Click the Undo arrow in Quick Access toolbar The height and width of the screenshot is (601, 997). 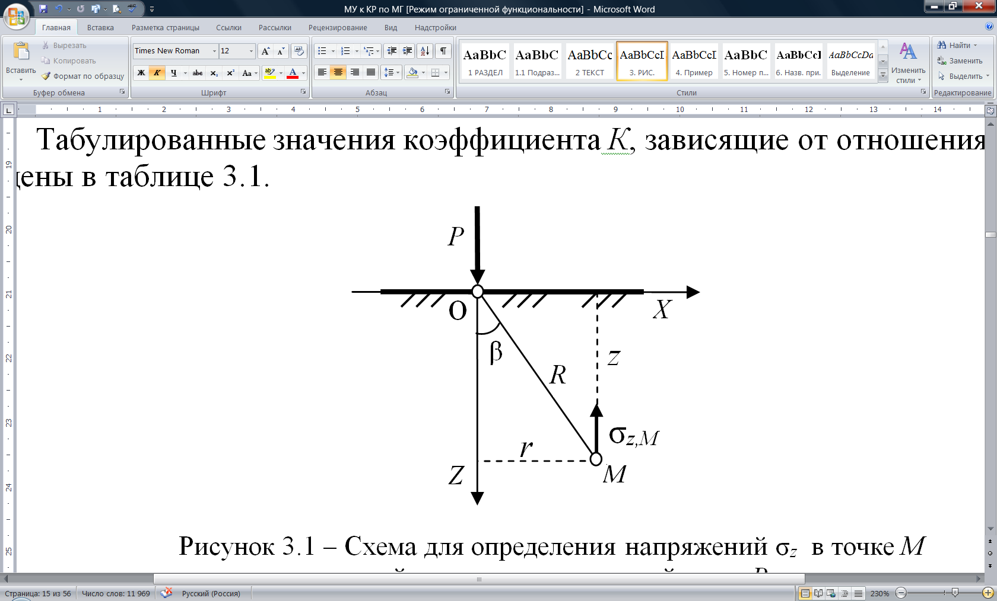59,8
